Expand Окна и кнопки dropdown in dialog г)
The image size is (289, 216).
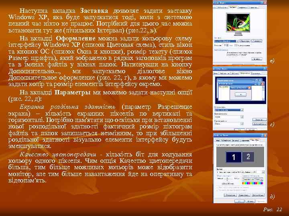click(242, 110)
